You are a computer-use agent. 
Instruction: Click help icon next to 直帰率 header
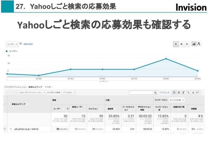(115, 109)
